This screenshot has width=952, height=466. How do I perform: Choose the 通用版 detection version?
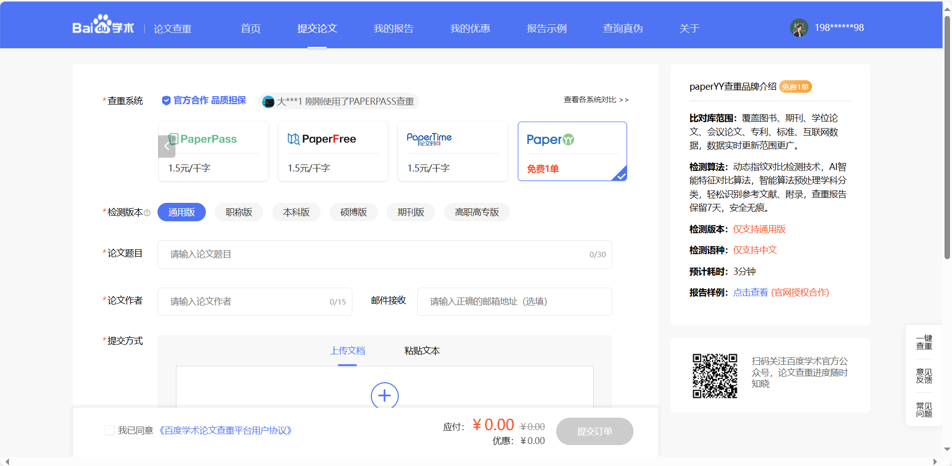pyautogui.click(x=181, y=212)
